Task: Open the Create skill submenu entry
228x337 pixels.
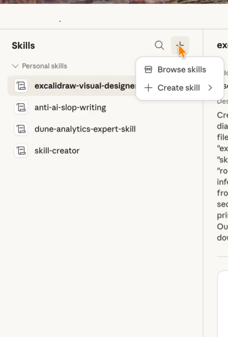Action: tap(180, 88)
